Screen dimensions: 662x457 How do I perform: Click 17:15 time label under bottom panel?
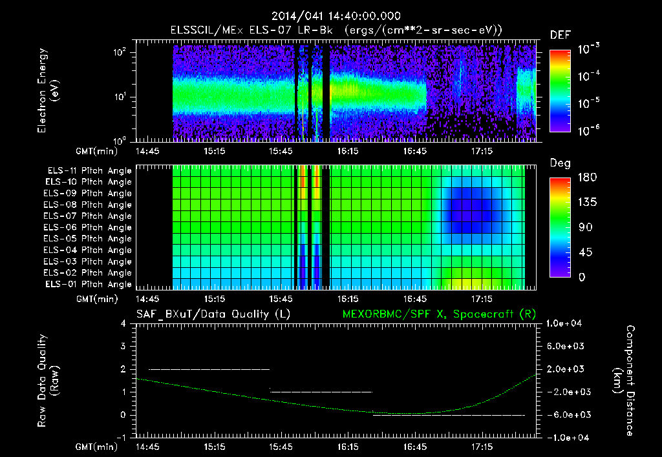coord(481,447)
